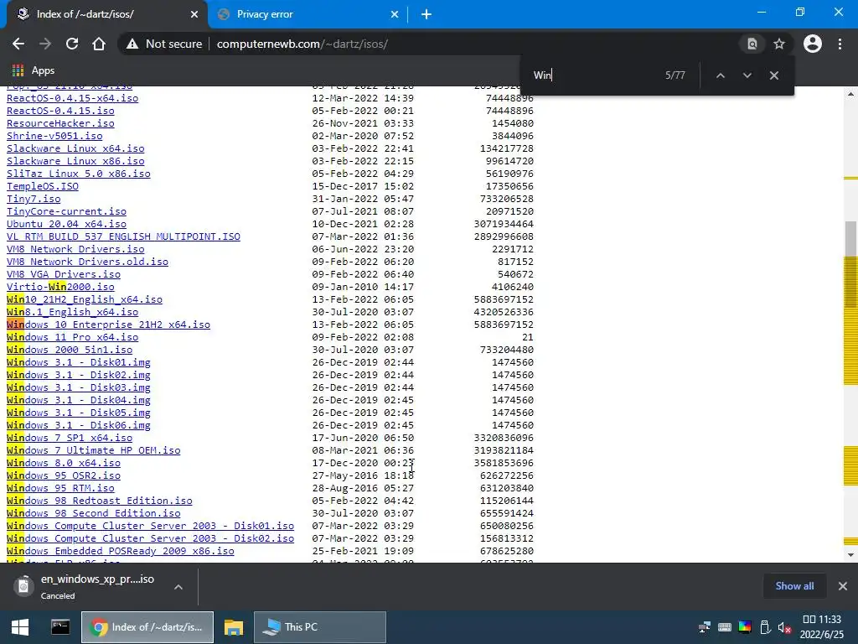Screen dimensions: 858x644
Task: Open the touch keyboard tray icon
Action: (x=725, y=627)
